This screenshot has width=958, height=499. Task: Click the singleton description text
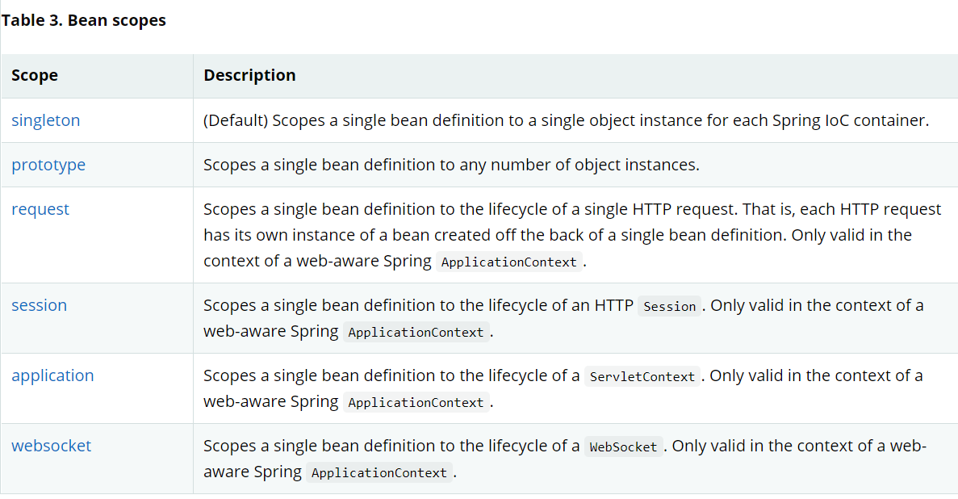click(566, 120)
